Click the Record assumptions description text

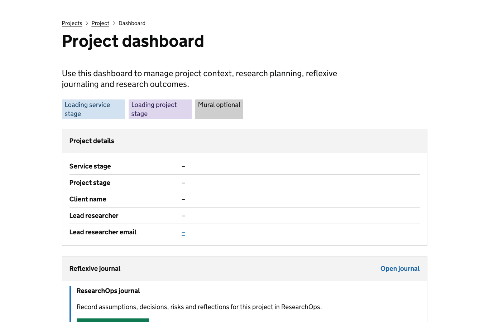tap(199, 307)
